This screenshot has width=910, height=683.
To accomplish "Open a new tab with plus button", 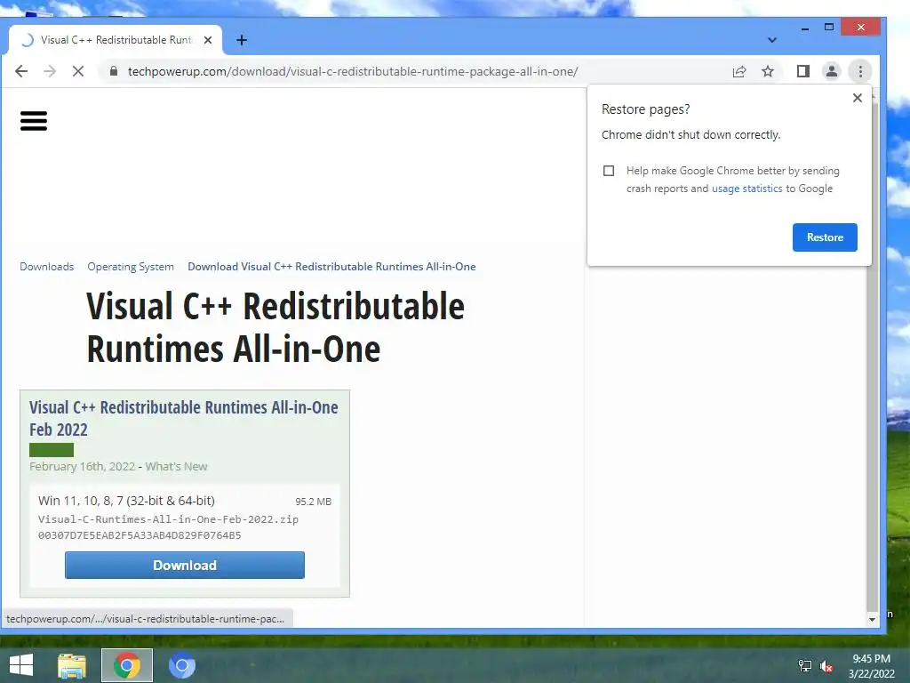I will coord(242,40).
